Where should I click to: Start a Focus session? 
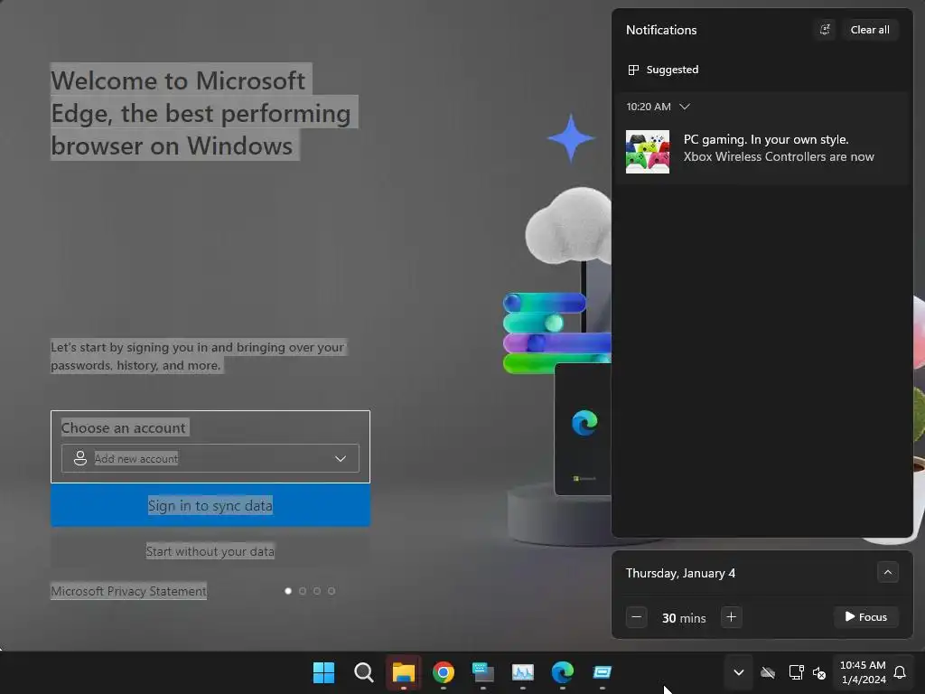pyautogui.click(x=865, y=617)
